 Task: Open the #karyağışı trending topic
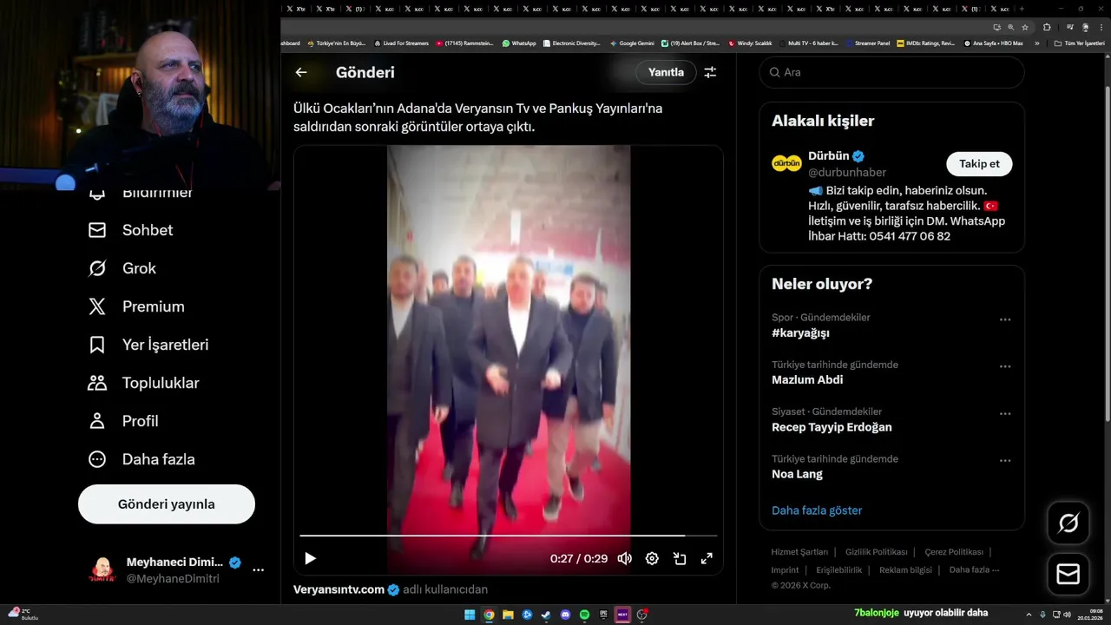coord(800,332)
